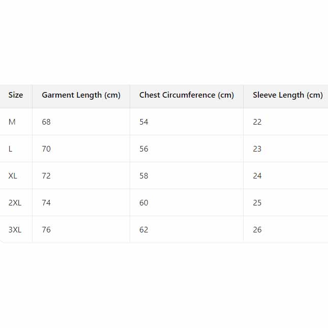Screen dimensions: 328x328
Task: Click sleeve length value 22
Action: coord(257,122)
